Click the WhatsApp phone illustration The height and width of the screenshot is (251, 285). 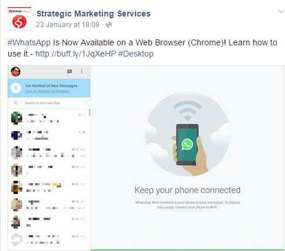[x=187, y=144]
